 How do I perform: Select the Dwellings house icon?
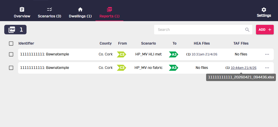(80, 9)
